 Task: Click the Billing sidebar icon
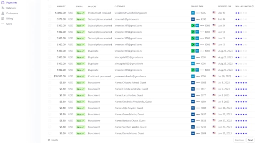[3, 18]
